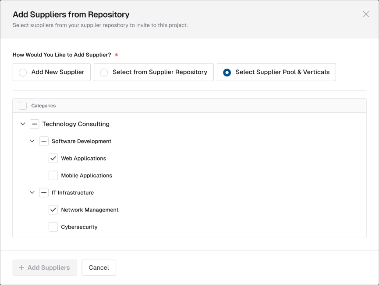
Task: Click the Technology Consulting label
Action: [x=76, y=124]
